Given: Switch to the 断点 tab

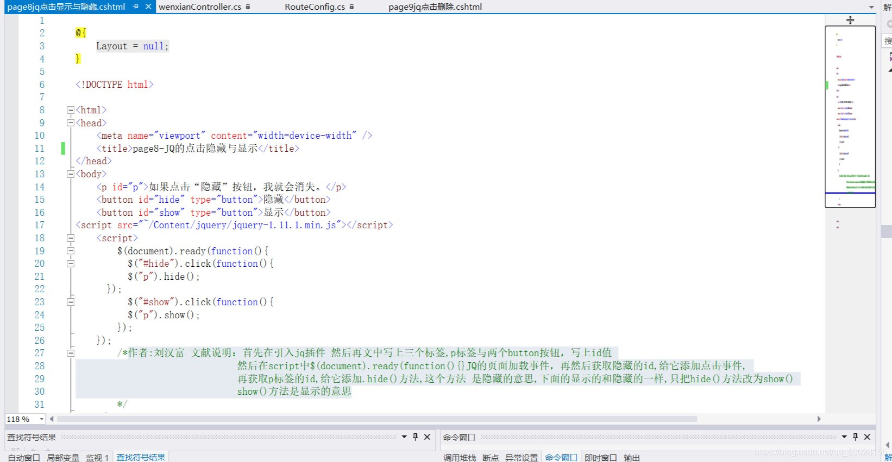Looking at the screenshot, I should pos(491,458).
